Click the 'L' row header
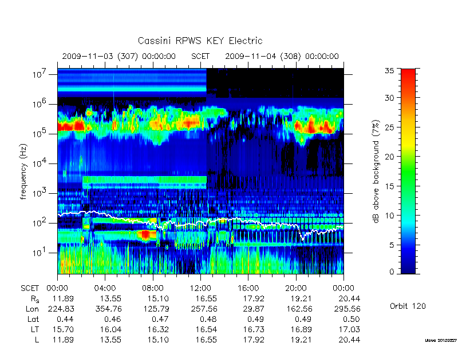458x343 pixels. [37, 340]
